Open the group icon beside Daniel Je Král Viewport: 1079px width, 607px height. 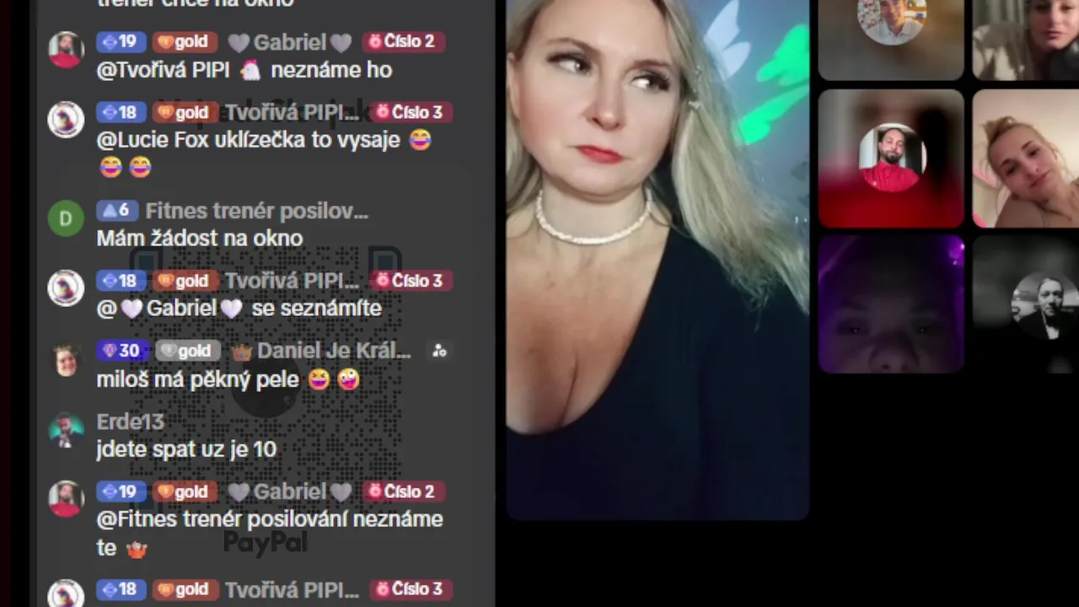[x=439, y=351]
